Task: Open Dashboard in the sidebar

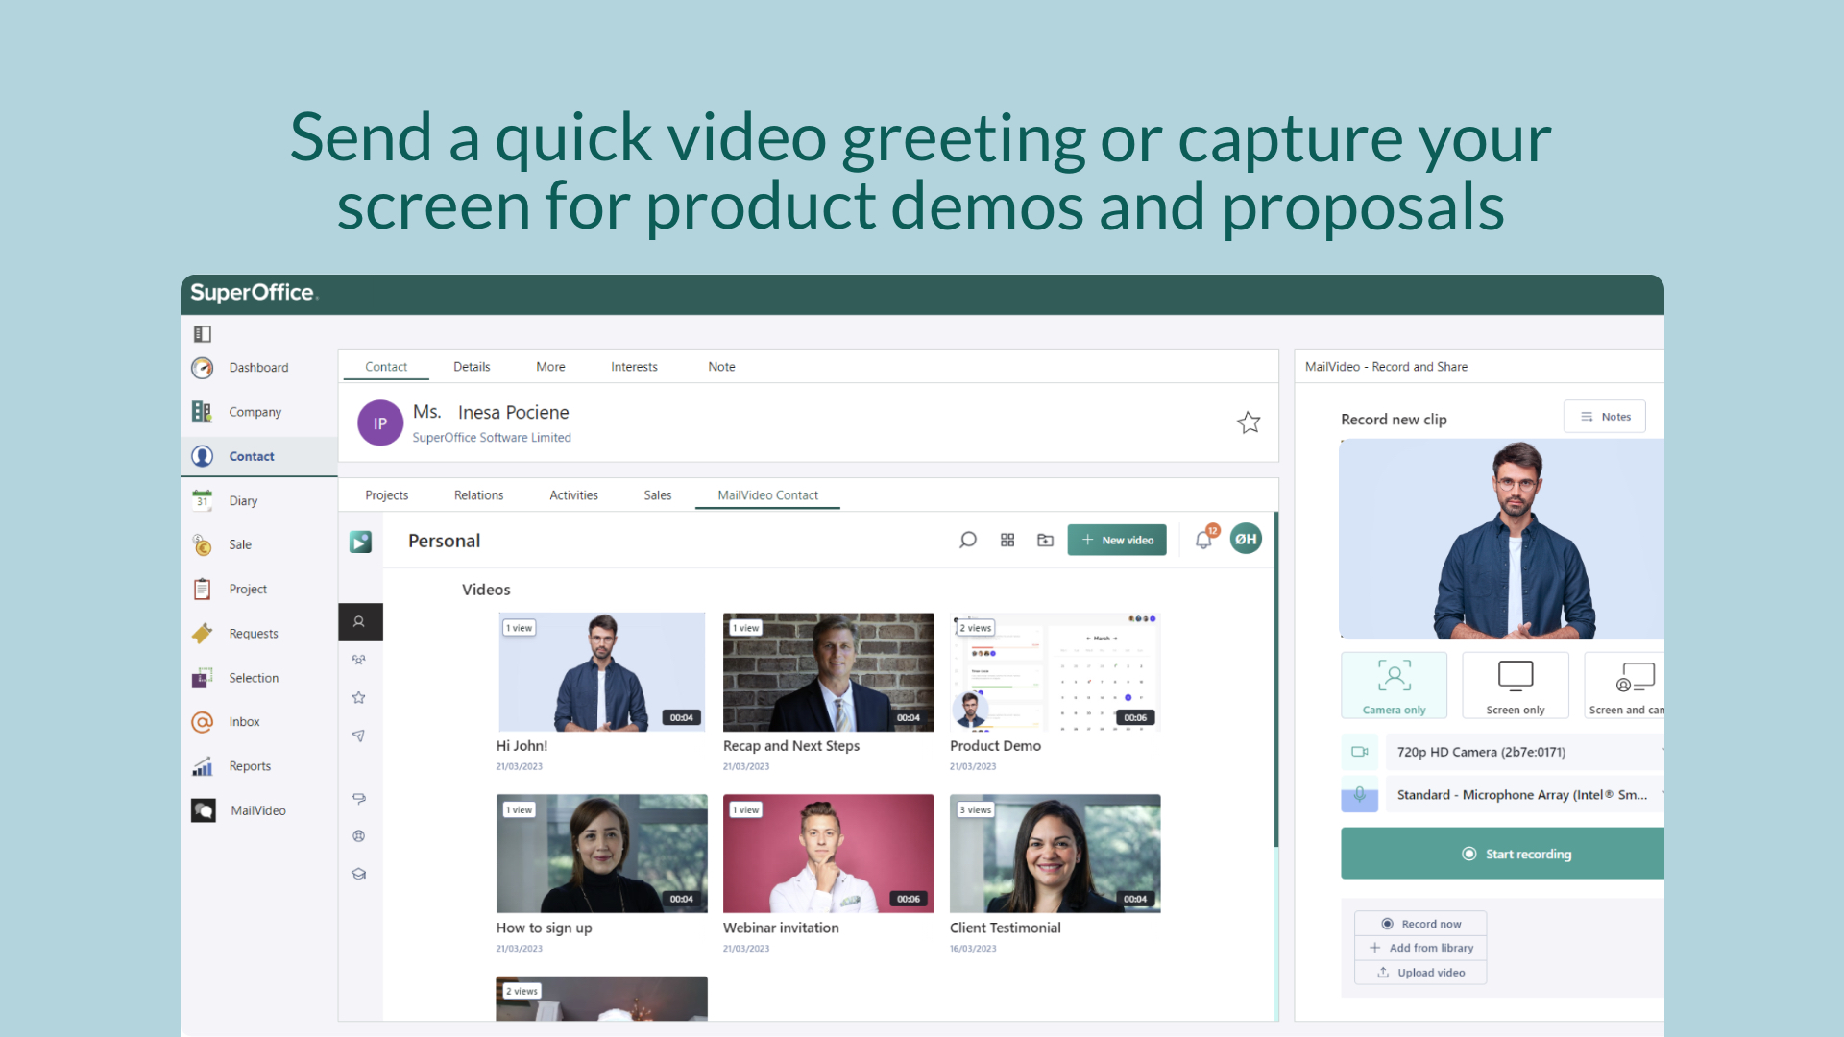Action: (x=258, y=368)
